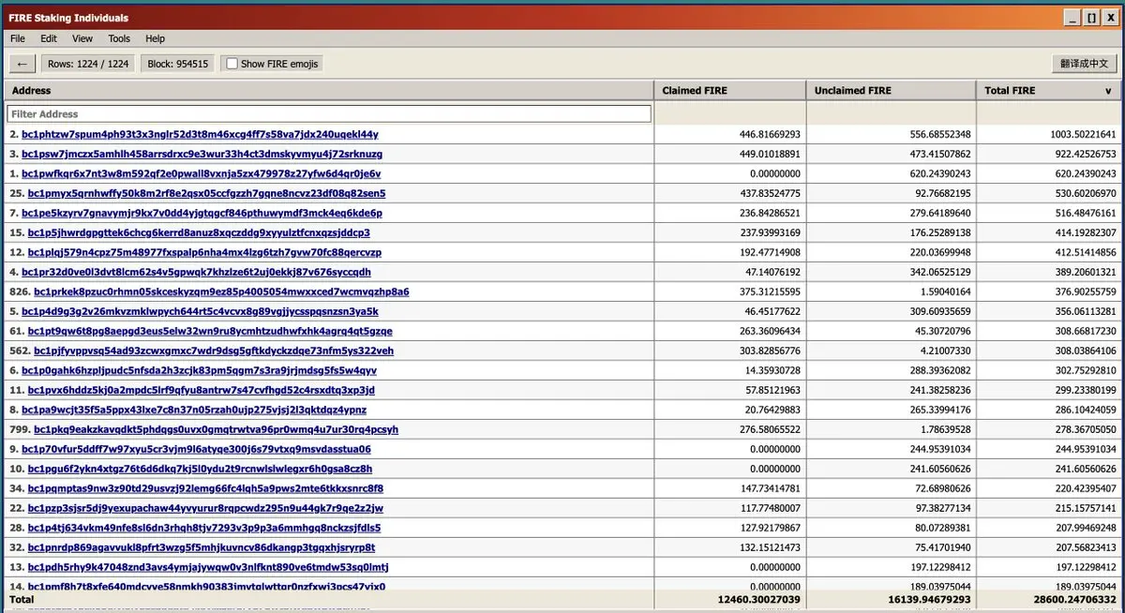Open address link starting bc1pqmptas9nw3z90td29

(x=205, y=488)
